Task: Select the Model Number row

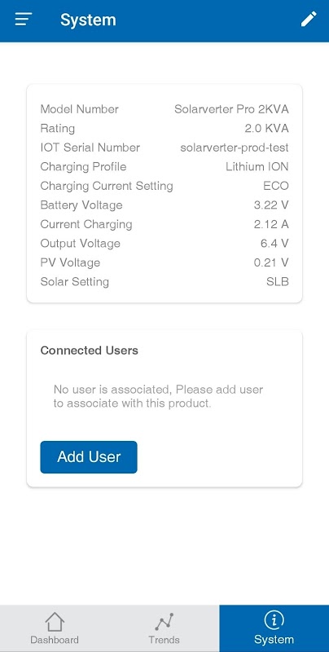Action: (164, 109)
